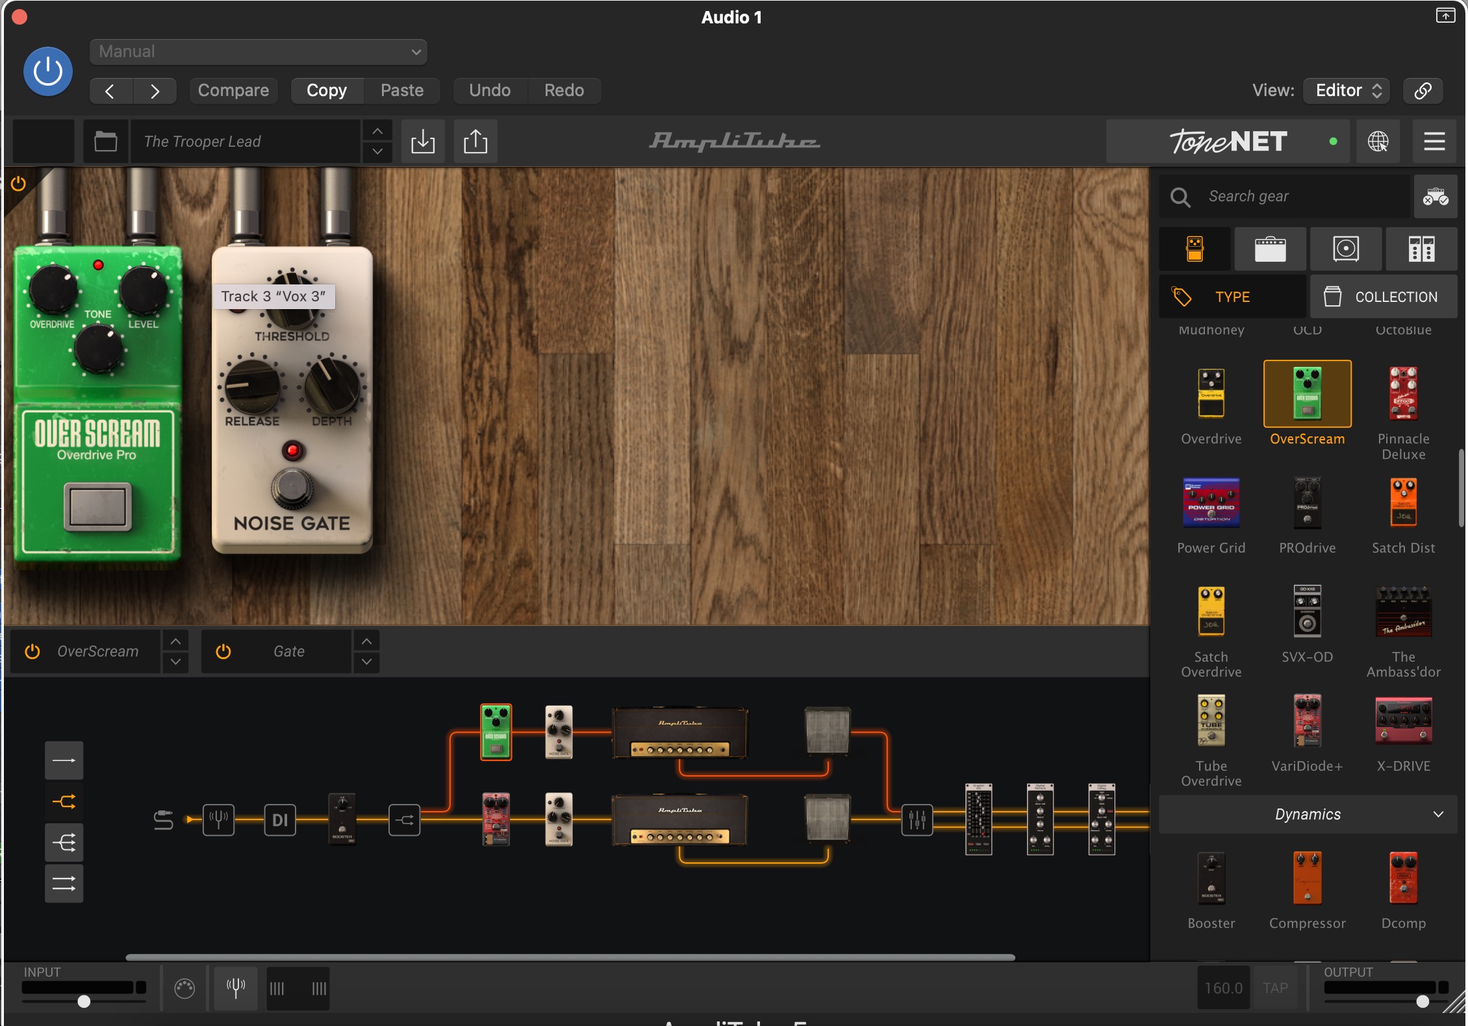Go to previous preset arrow
1468x1026 pixels.
[110, 91]
